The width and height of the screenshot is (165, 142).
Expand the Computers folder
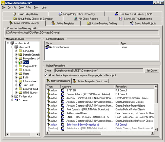[x=16, y=51]
